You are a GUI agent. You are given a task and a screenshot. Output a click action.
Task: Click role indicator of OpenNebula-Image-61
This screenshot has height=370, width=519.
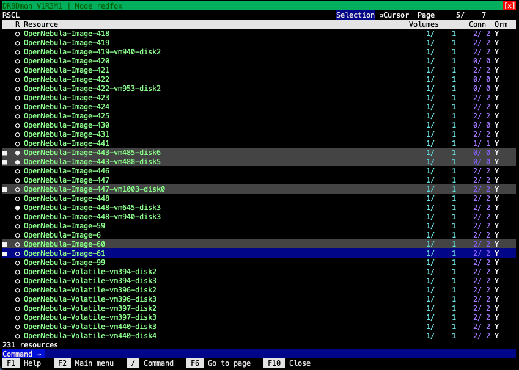click(18, 253)
